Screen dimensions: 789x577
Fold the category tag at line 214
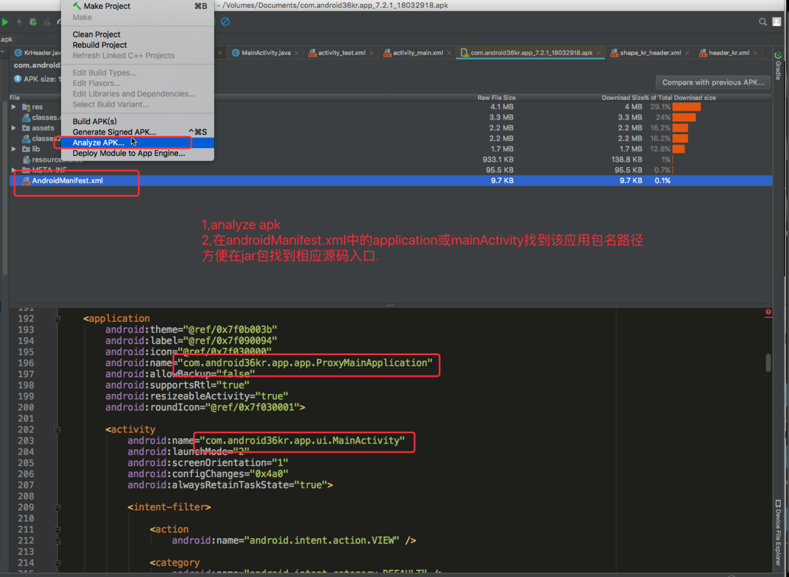pyautogui.click(x=57, y=562)
